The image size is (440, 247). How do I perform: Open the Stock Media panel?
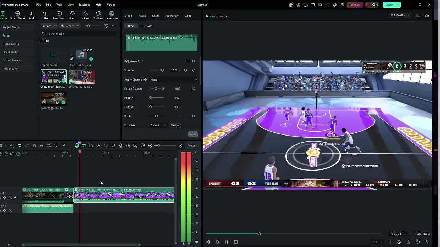pyautogui.click(x=18, y=15)
